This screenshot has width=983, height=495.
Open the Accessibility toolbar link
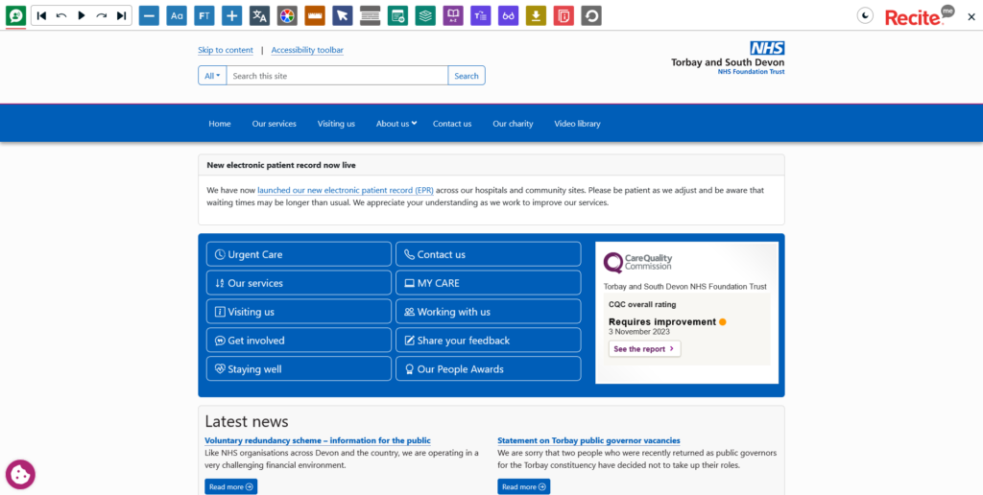[x=307, y=50]
